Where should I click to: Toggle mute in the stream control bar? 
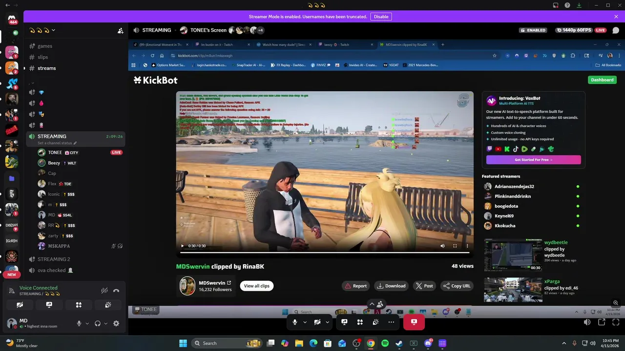[294, 322]
